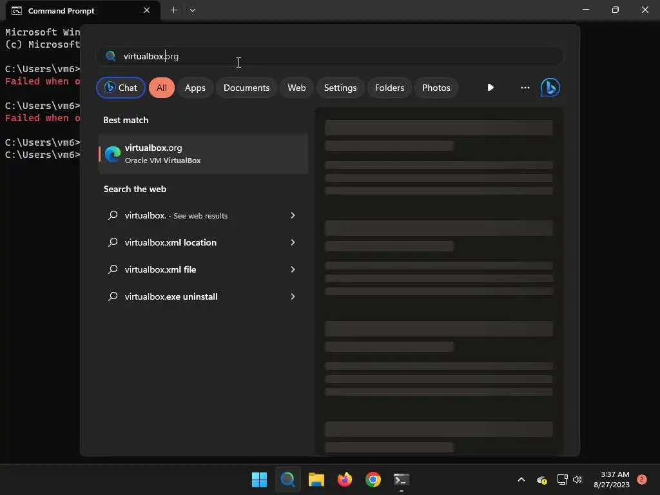The height and width of the screenshot is (495, 660).
Task: Select the All filter tab
Action: [x=162, y=88]
